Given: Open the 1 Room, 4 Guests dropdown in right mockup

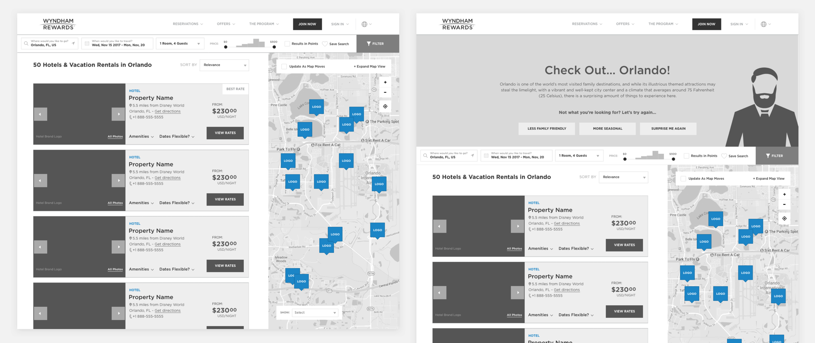Looking at the screenshot, I should tap(579, 156).
